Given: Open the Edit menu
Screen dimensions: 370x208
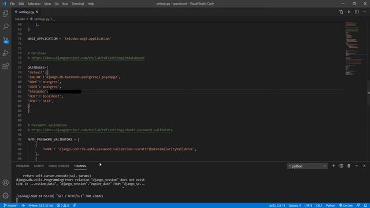Looking at the screenshot, I should click(x=21, y=4).
